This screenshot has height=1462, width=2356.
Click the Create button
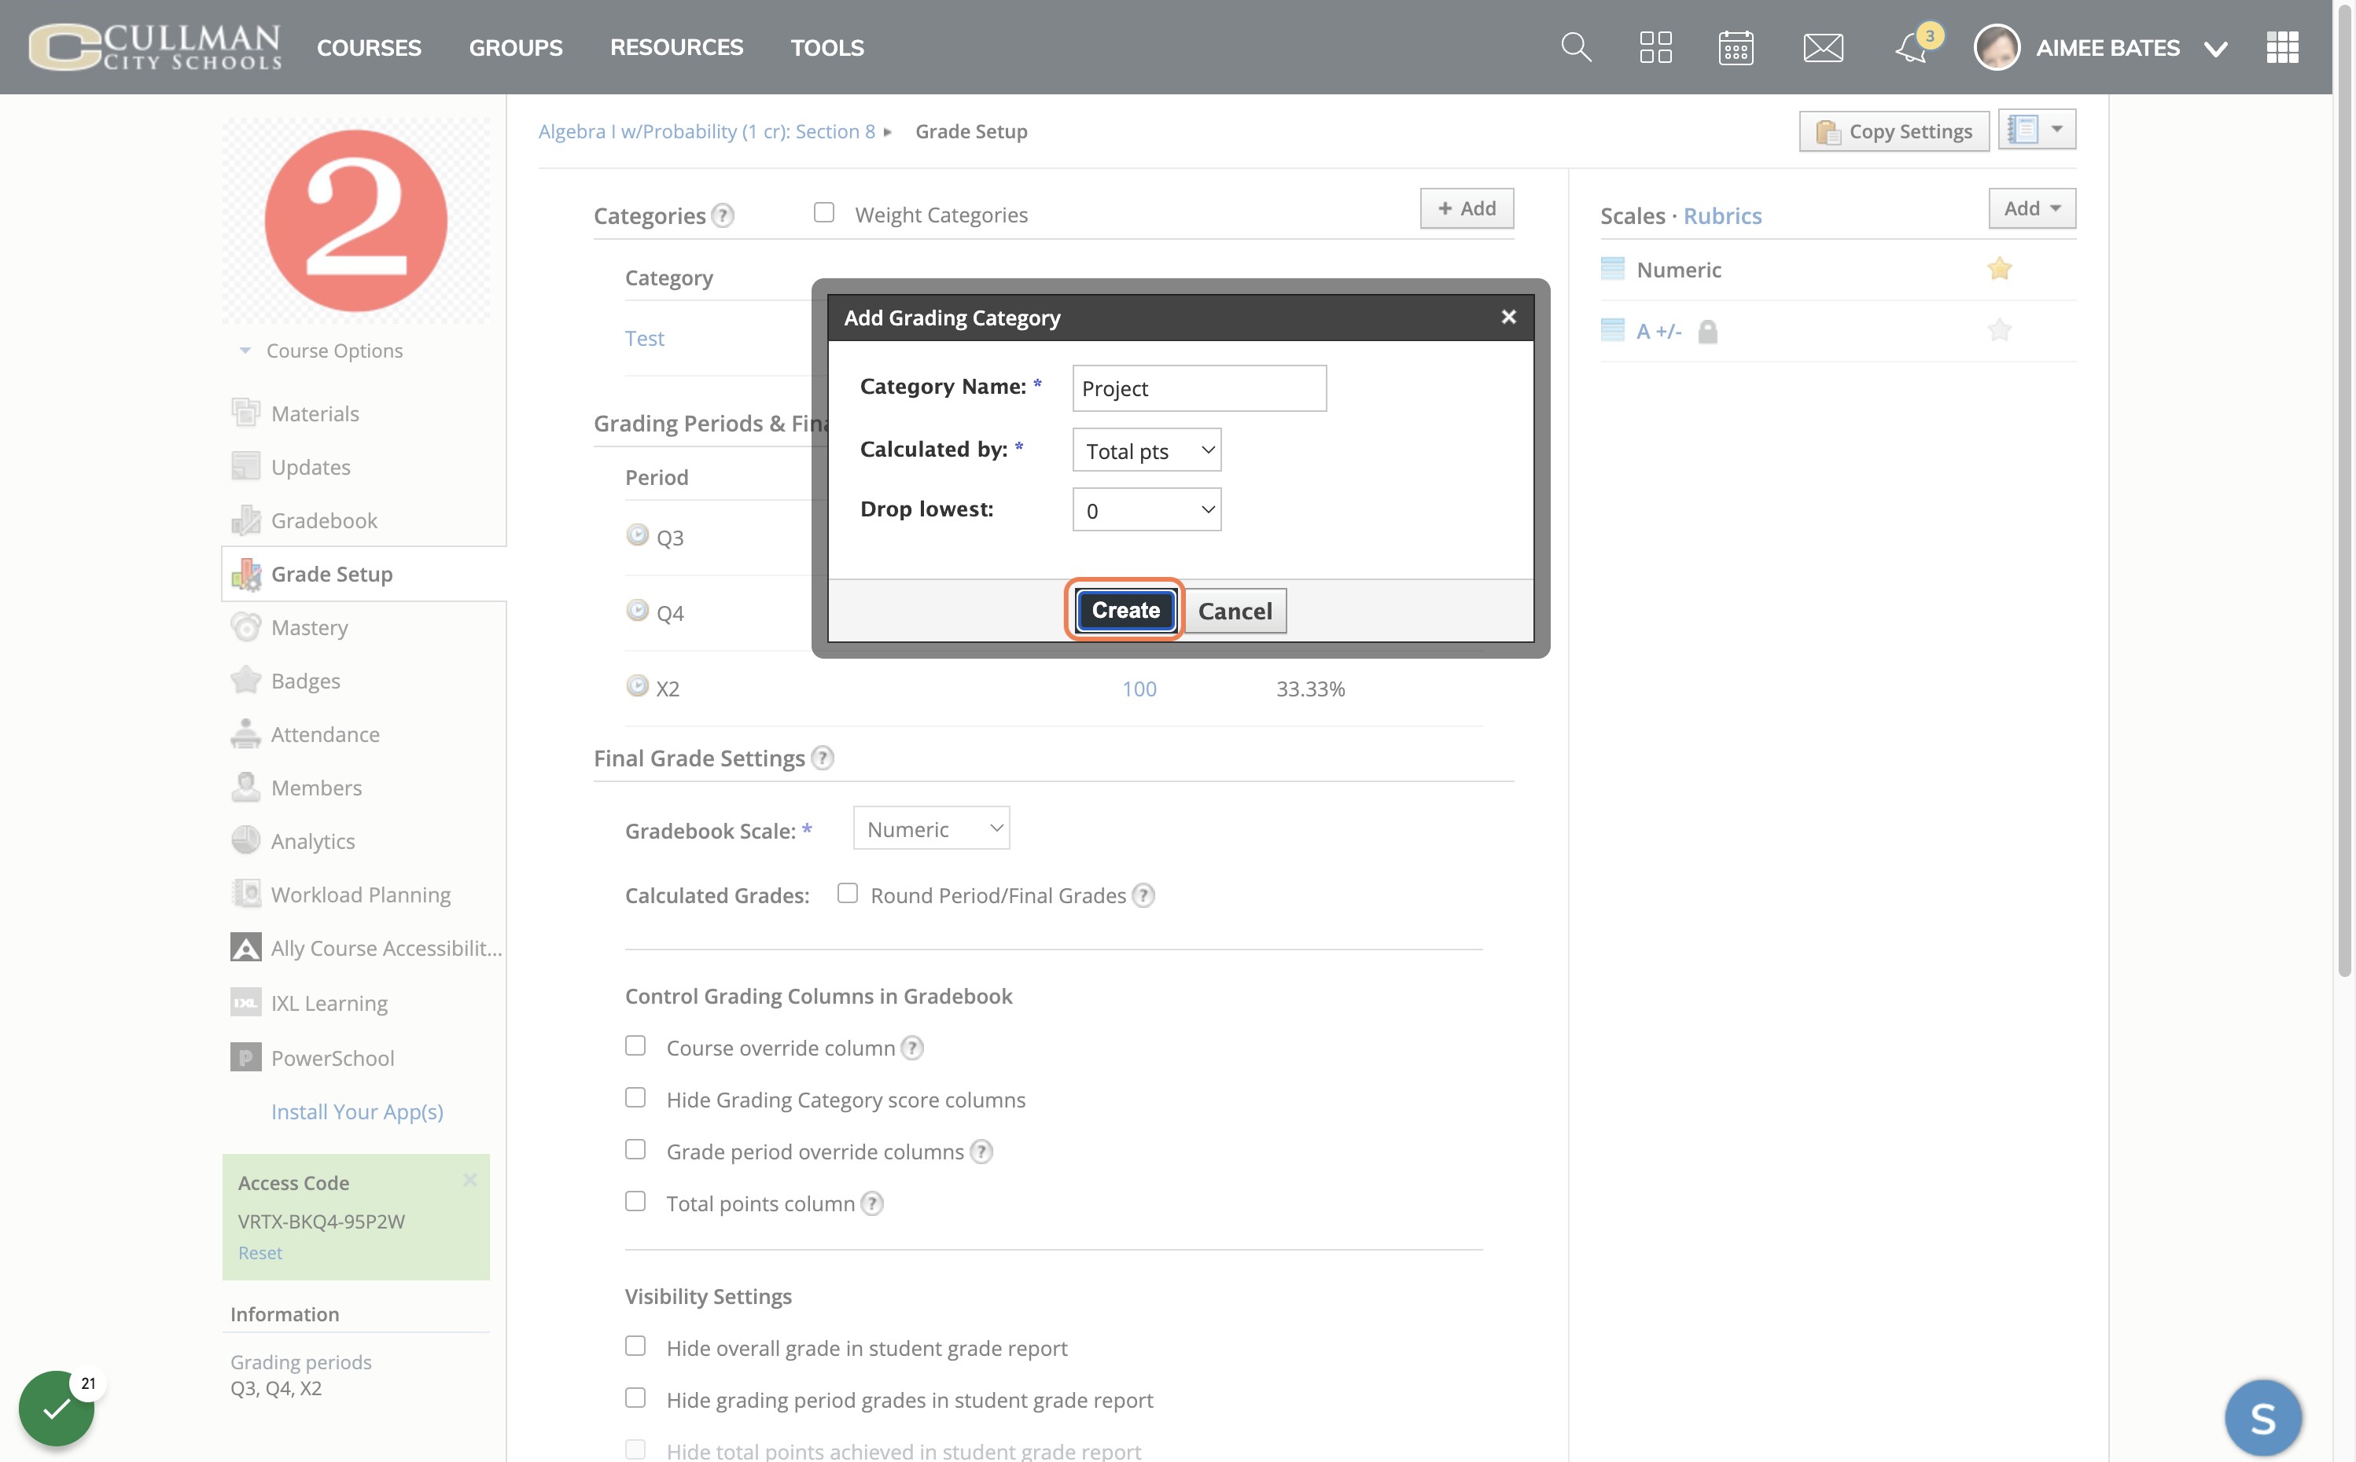pyautogui.click(x=1125, y=610)
